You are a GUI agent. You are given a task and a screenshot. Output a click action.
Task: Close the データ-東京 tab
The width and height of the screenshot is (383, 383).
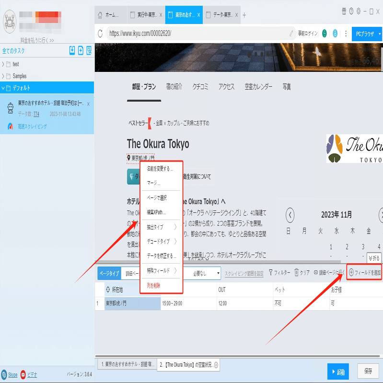pos(236,15)
